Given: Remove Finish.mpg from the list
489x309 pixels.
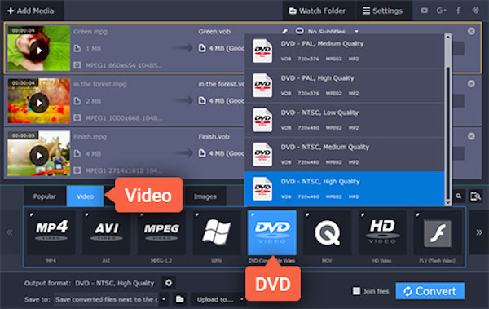Looking at the screenshot, I should tap(471, 136).
